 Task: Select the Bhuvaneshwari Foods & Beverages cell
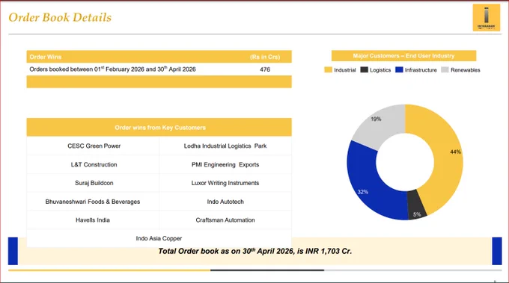click(93, 202)
